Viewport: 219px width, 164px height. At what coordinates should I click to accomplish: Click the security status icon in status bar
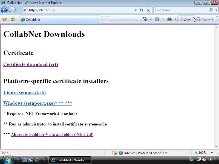click(114, 153)
